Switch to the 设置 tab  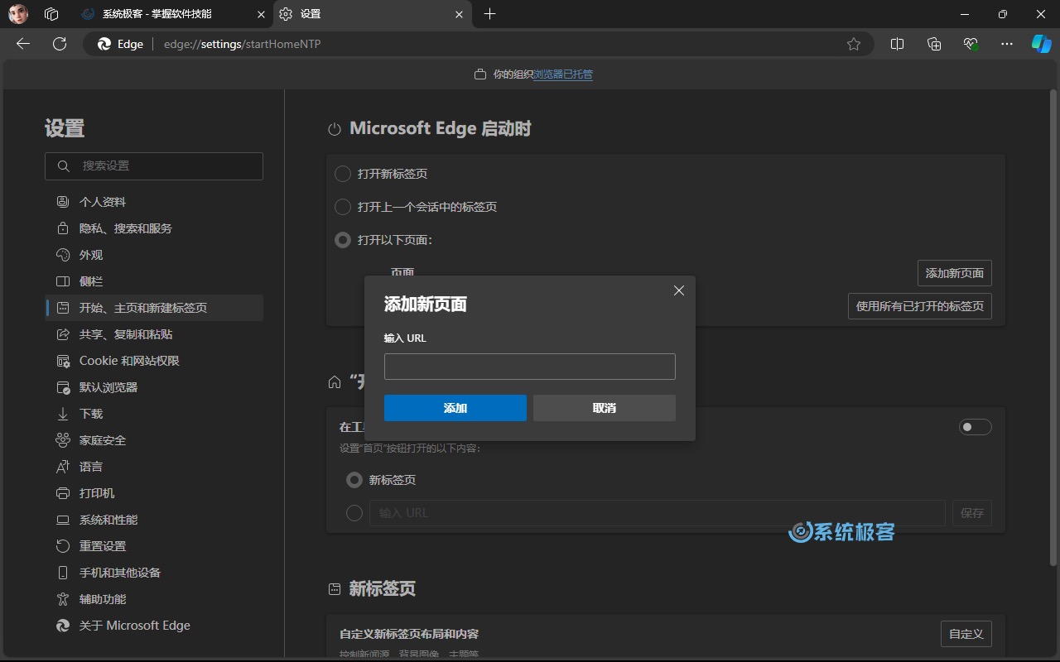(372, 14)
